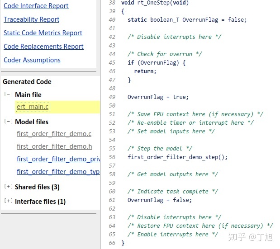Click the return statement on line 46

point(145,71)
